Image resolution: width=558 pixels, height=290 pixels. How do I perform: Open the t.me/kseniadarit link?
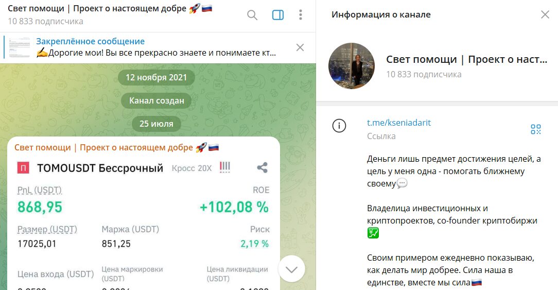(x=398, y=123)
